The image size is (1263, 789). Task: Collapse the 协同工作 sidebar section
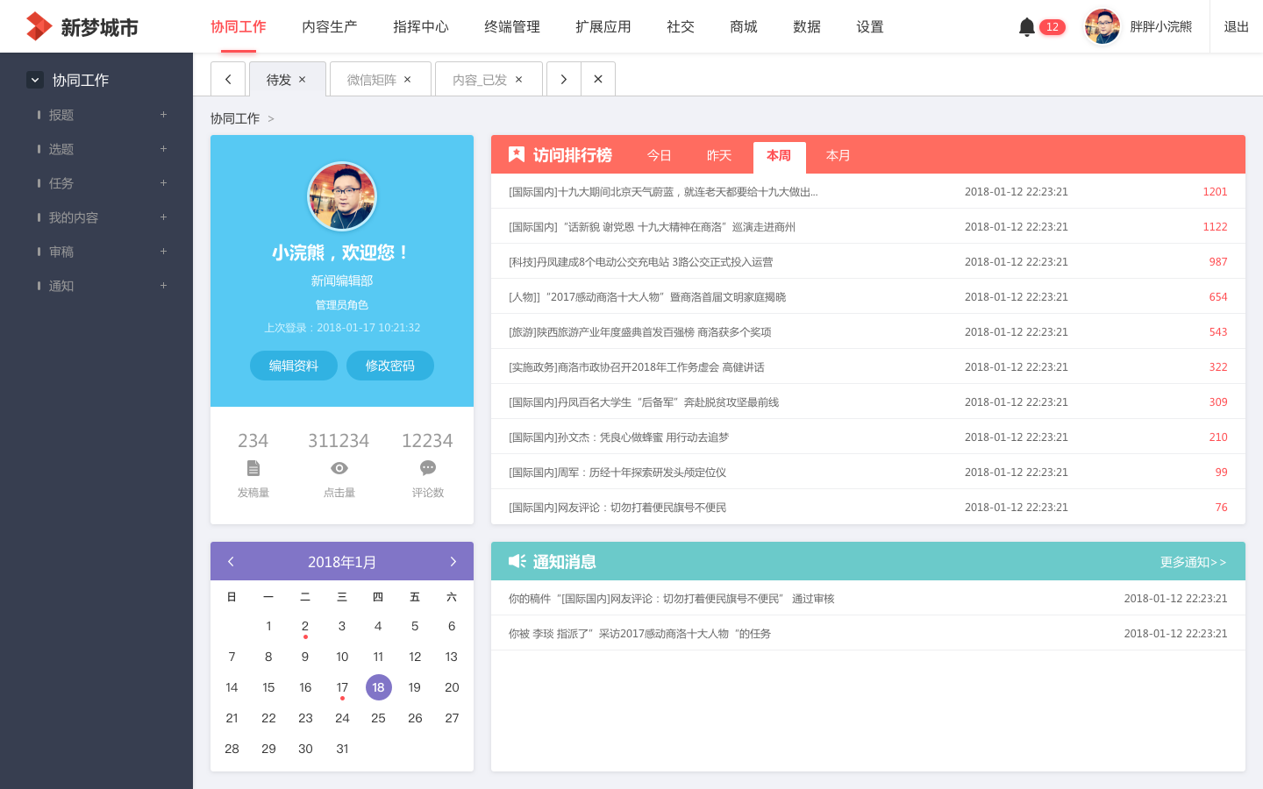pyautogui.click(x=35, y=80)
